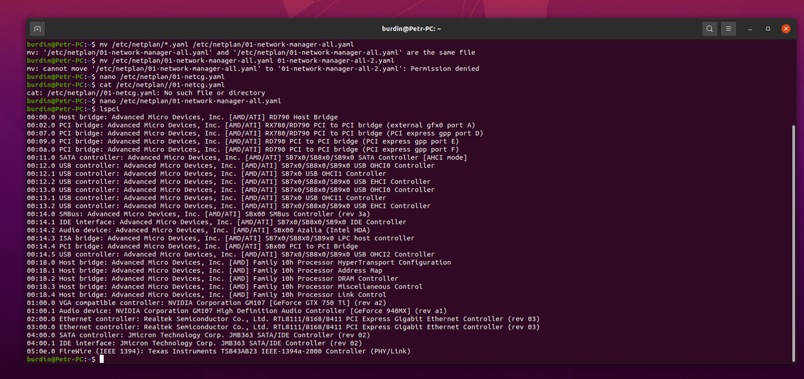The height and width of the screenshot is (379, 804).
Task: Click the 00:13.1 USB OHCI1 Controller line
Action: coord(207,198)
